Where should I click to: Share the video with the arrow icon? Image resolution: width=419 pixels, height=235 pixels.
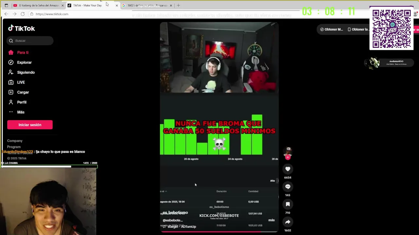[x=288, y=222]
